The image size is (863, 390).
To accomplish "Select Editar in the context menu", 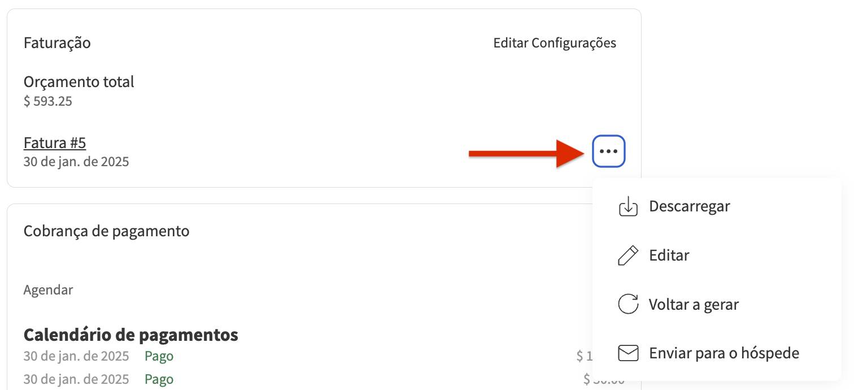I will tap(669, 255).
